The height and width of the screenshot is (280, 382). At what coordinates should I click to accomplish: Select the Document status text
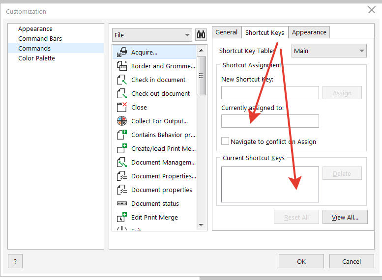pyautogui.click(x=155, y=203)
